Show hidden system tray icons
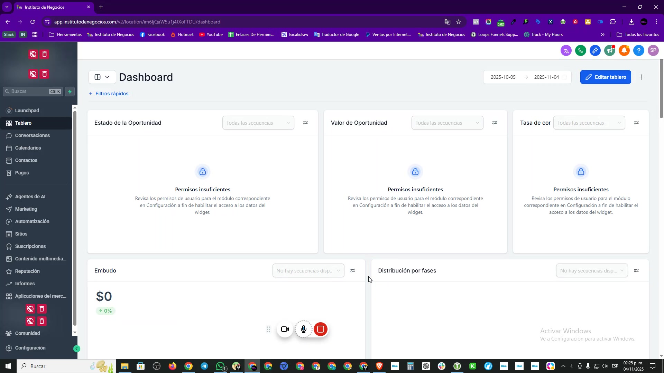664x373 pixels. (x=563, y=366)
